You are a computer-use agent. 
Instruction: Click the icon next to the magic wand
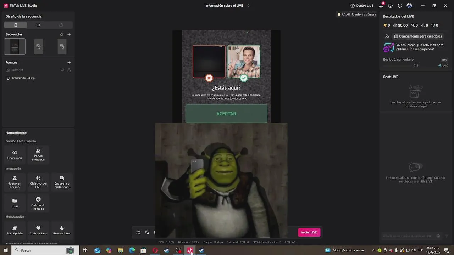coord(147,232)
